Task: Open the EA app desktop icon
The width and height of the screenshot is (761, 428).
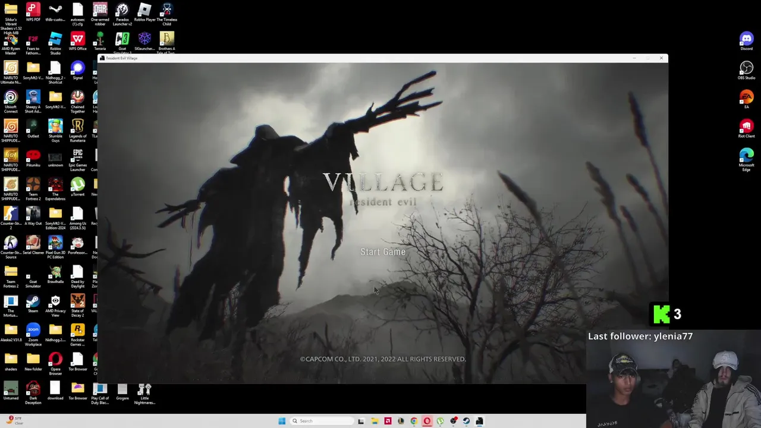Action: [x=746, y=100]
